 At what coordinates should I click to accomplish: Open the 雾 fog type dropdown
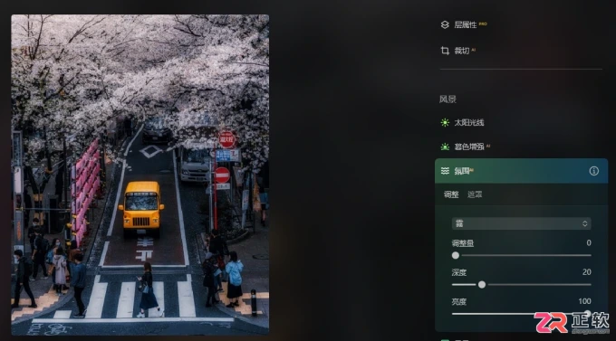click(521, 223)
